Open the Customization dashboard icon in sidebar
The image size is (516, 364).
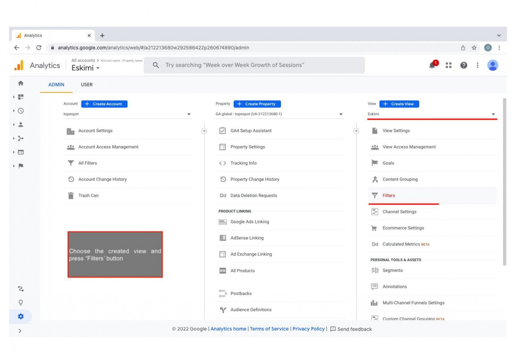(21, 97)
